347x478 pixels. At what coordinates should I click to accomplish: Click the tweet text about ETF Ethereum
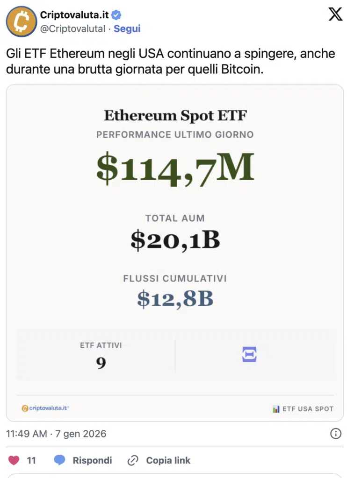coord(171,61)
